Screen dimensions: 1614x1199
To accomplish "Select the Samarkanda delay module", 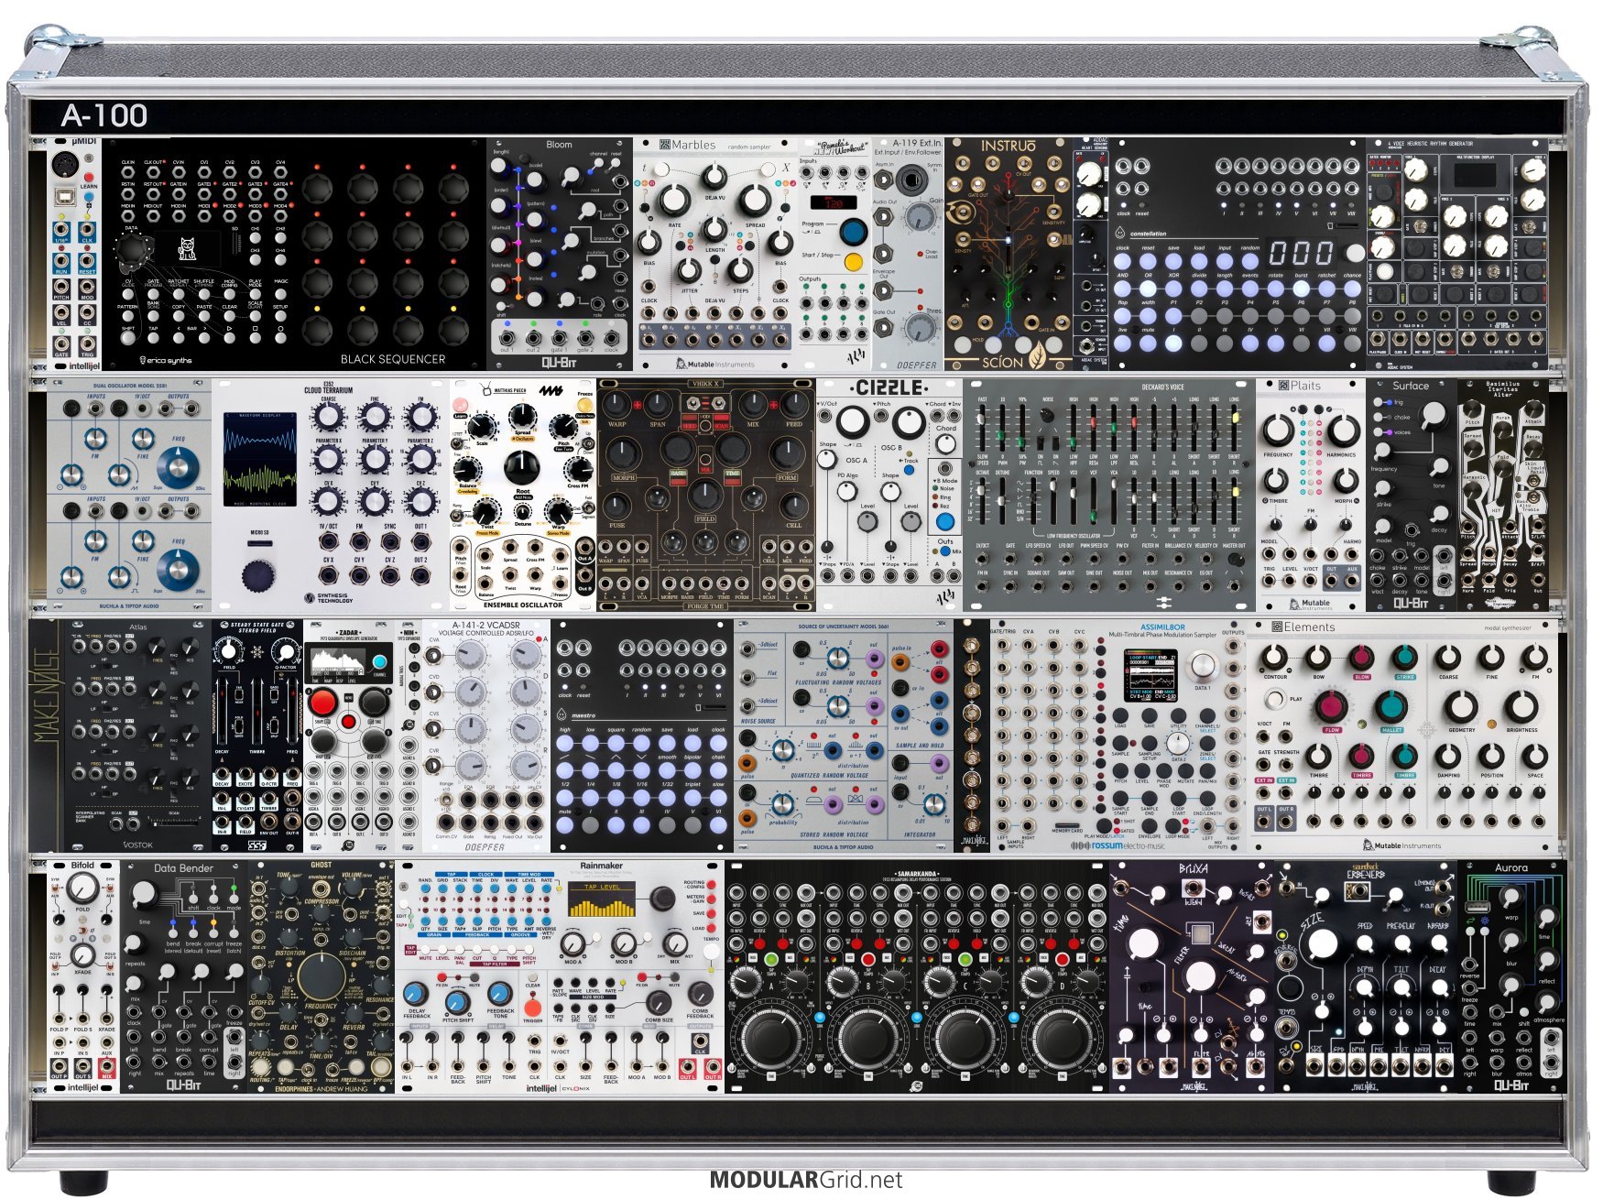I will coord(916,977).
